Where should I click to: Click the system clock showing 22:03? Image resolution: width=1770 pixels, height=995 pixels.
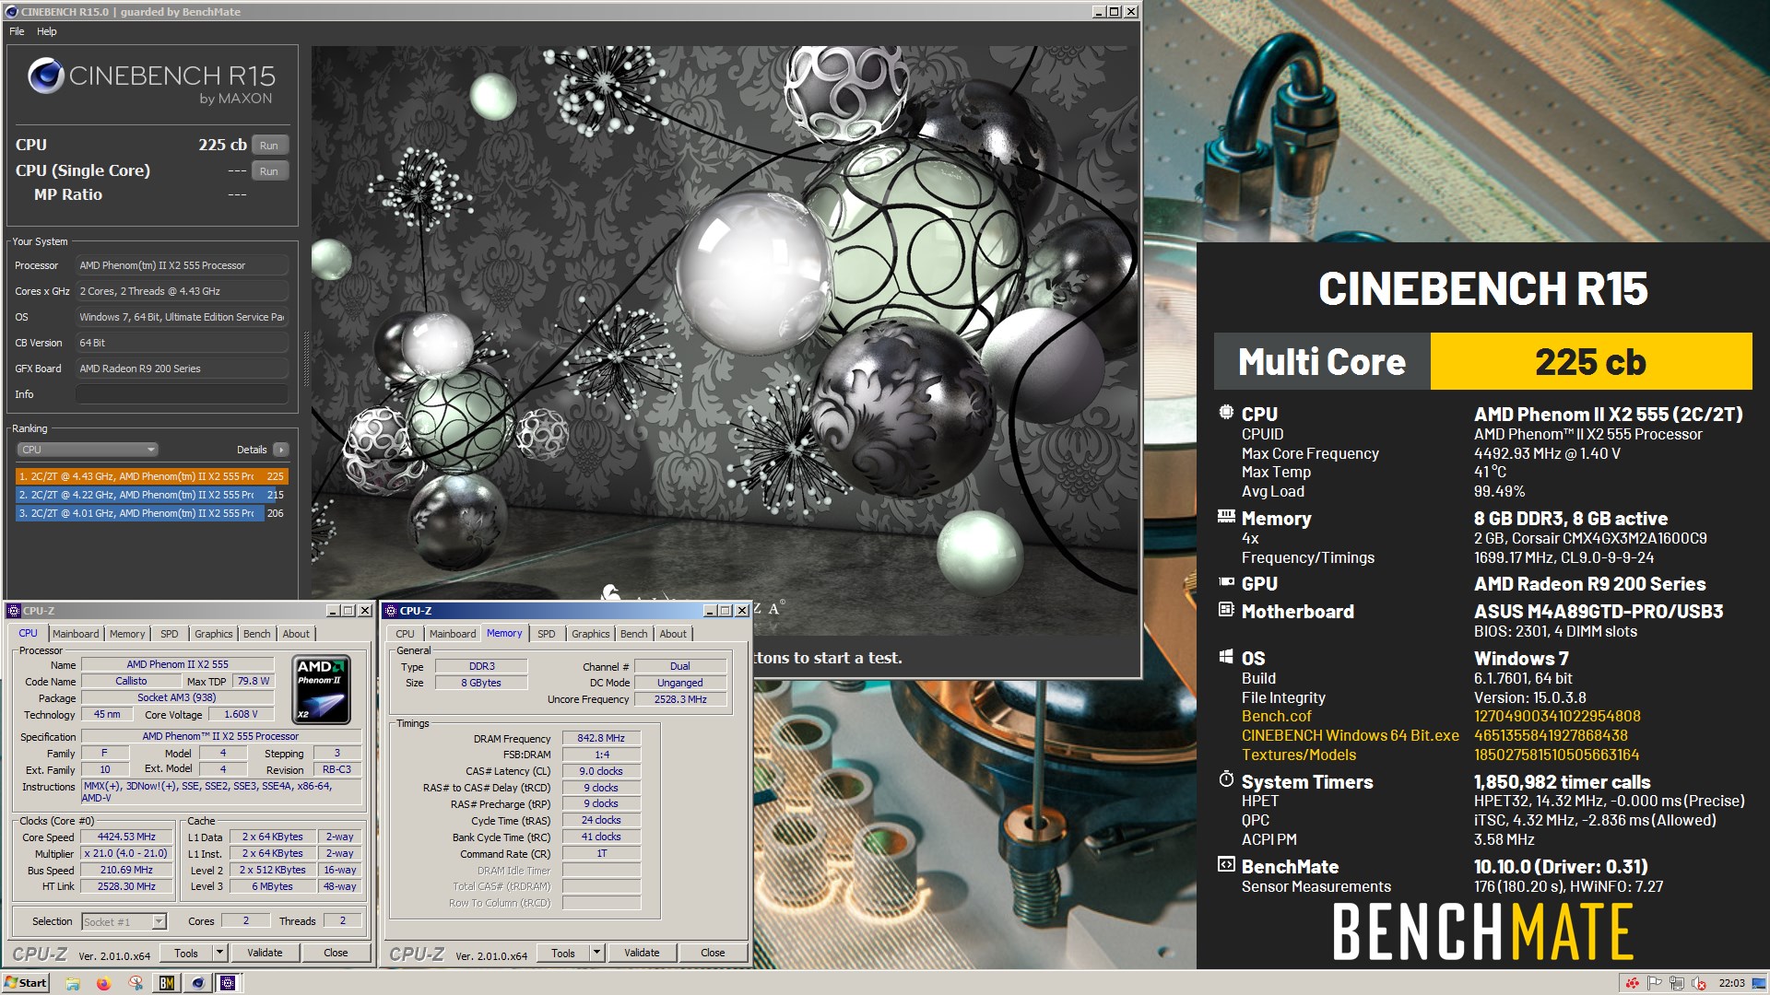(x=1731, y=984)
